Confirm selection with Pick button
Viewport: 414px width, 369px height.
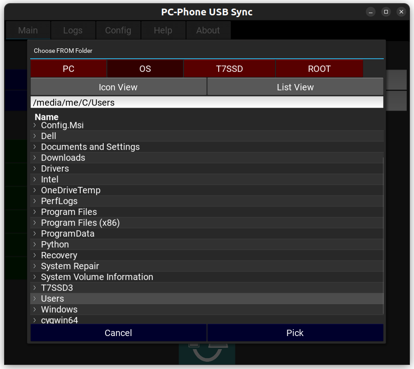pyautogui.click(x=295, y=333)
